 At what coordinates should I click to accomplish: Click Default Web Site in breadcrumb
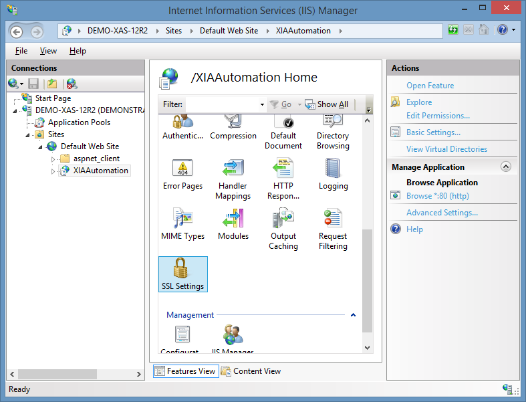coord(229,31)
